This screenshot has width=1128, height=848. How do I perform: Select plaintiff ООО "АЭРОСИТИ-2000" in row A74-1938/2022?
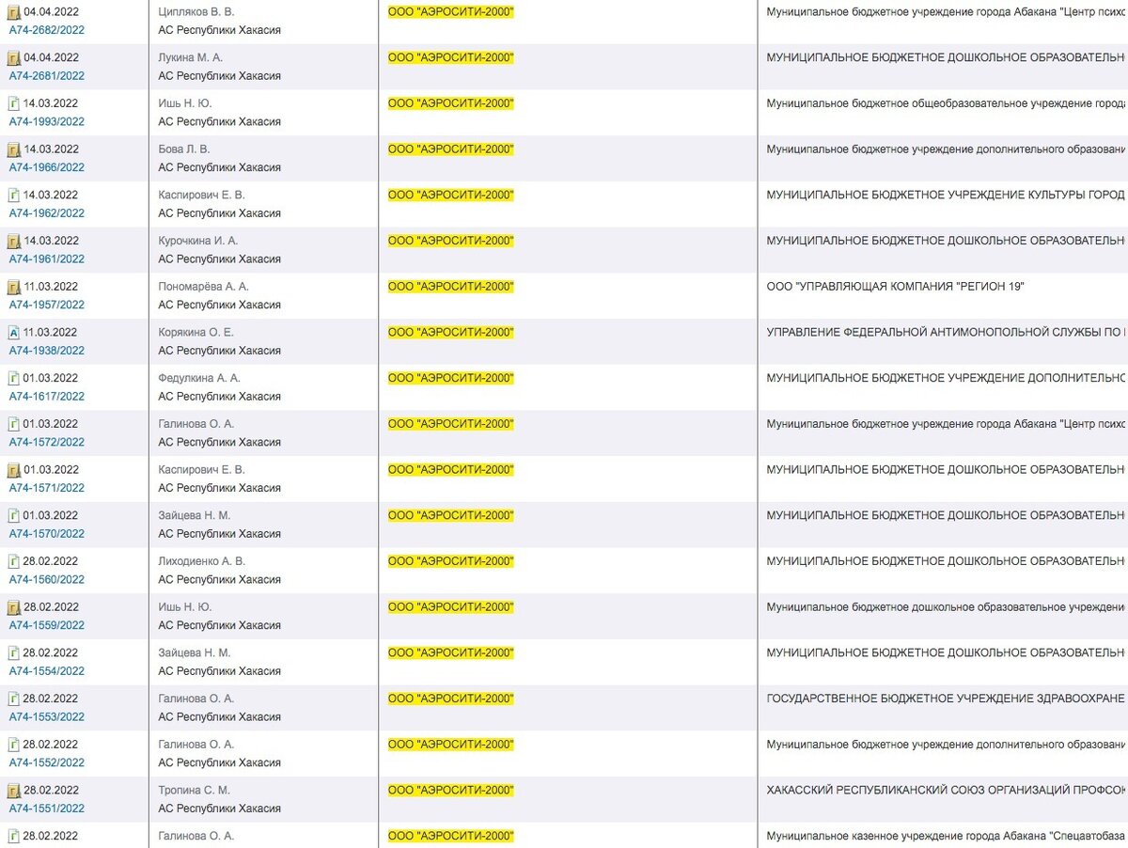pos(451,333)
